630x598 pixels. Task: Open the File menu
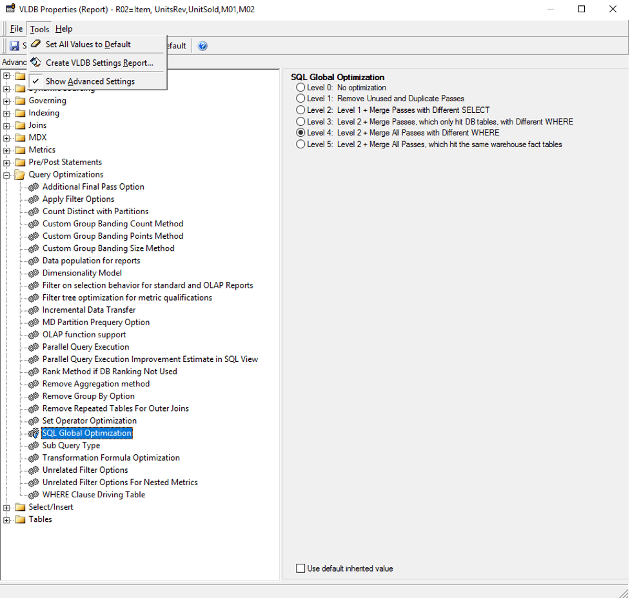(16, 29)
